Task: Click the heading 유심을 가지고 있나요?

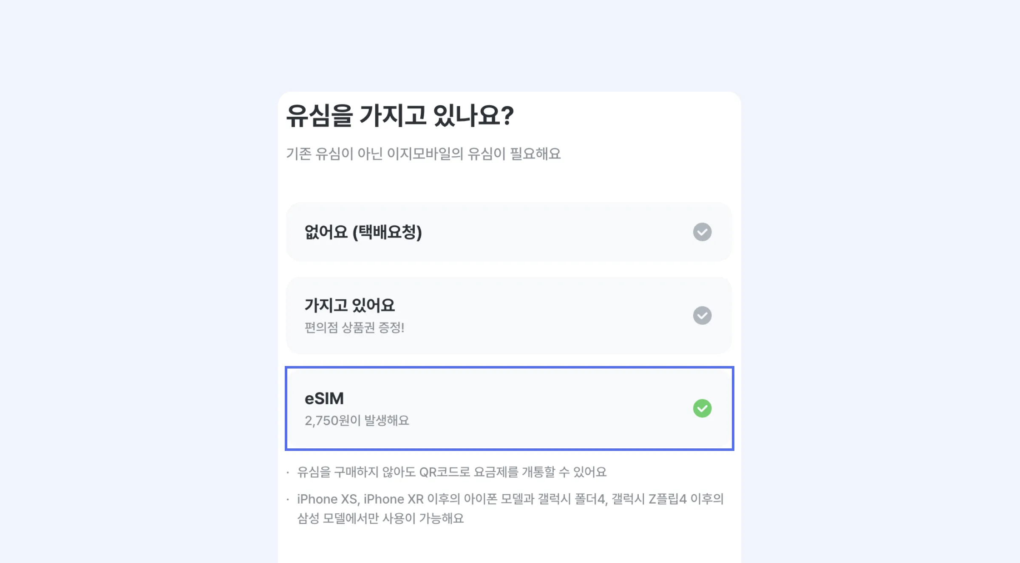Action: click(399, 115)
